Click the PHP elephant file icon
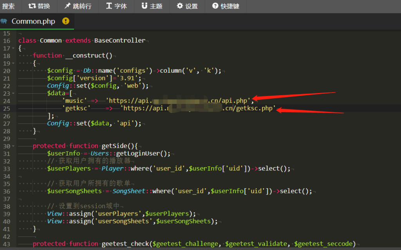This screenshot has height=250, width=401. coord(4,21)
